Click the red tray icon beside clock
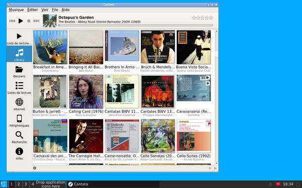 pos(278,184)
